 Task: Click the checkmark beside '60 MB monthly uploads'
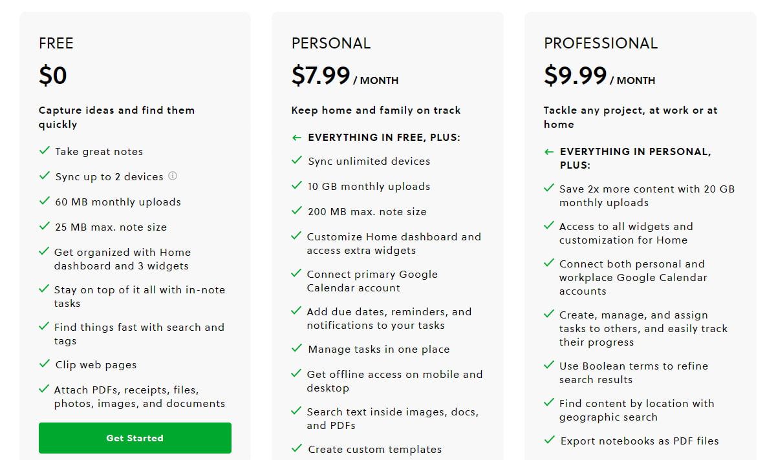(x=45, y=201)
